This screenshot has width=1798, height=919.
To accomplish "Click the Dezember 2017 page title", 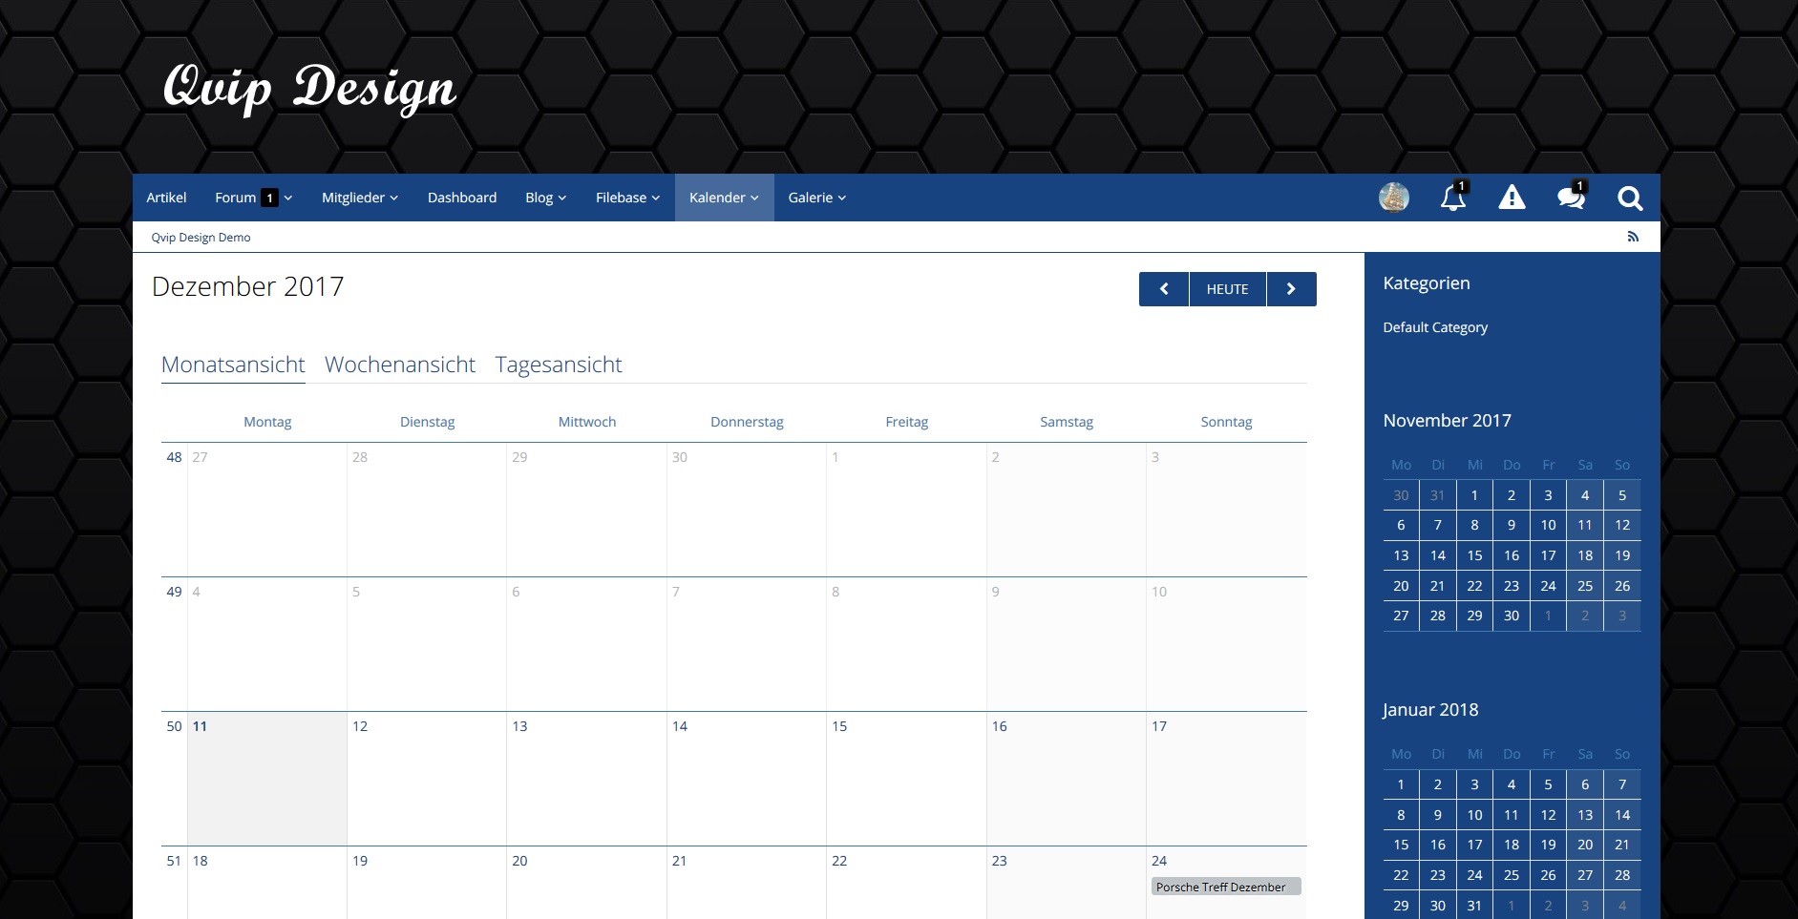I will 248,286.
